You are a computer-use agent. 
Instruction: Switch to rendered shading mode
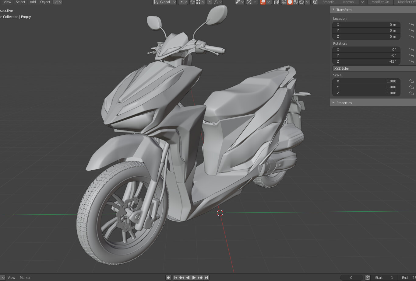(301, 2)
